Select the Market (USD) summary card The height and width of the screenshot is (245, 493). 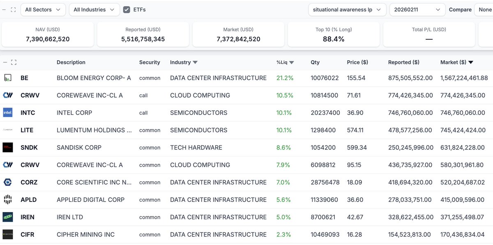238,34
